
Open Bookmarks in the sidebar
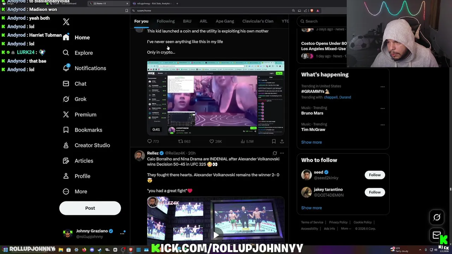(82, 130)
